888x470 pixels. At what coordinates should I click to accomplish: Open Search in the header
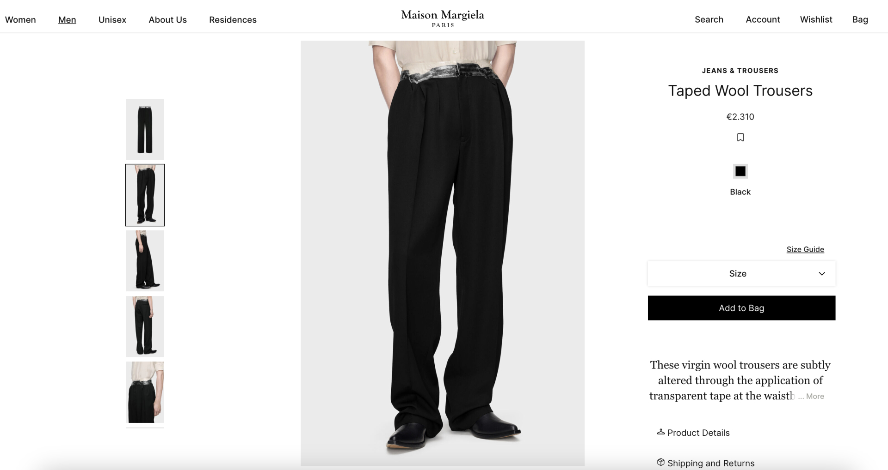click(709, 19)
